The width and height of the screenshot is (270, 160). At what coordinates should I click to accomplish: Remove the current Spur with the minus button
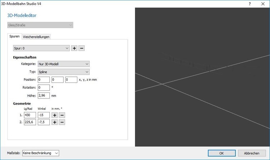click(82, 48)
